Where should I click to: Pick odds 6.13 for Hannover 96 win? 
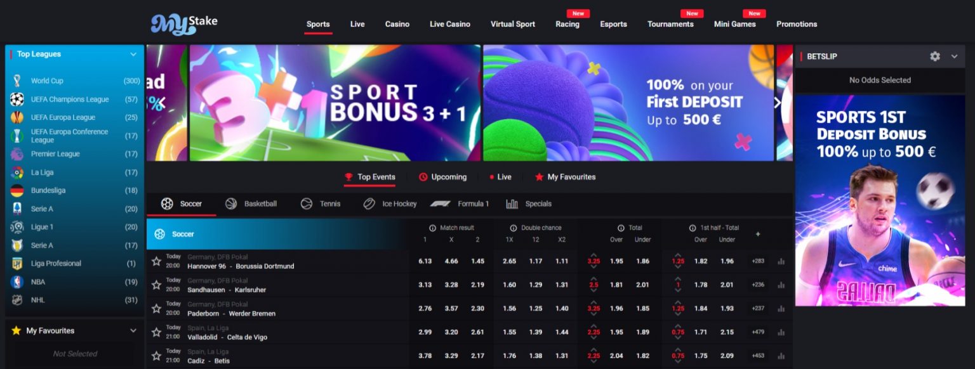425,261
